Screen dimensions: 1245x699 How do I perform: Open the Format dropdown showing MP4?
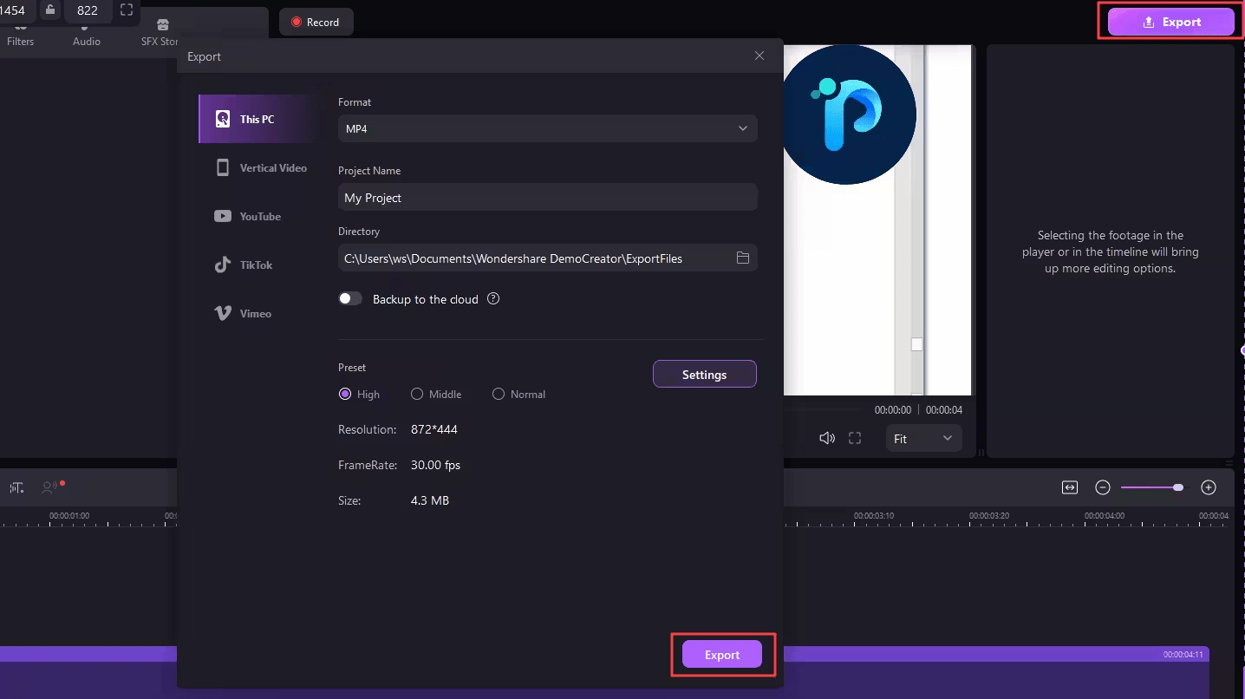click(547, 127)
